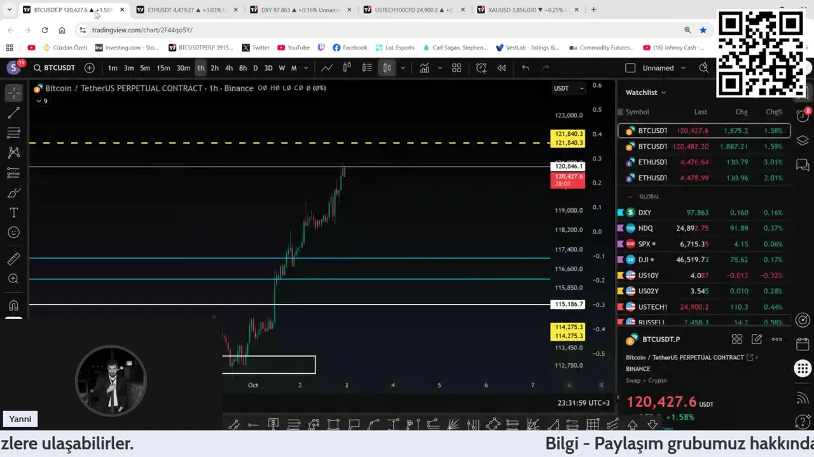Open a new browser tab

[x=593, y=10]
